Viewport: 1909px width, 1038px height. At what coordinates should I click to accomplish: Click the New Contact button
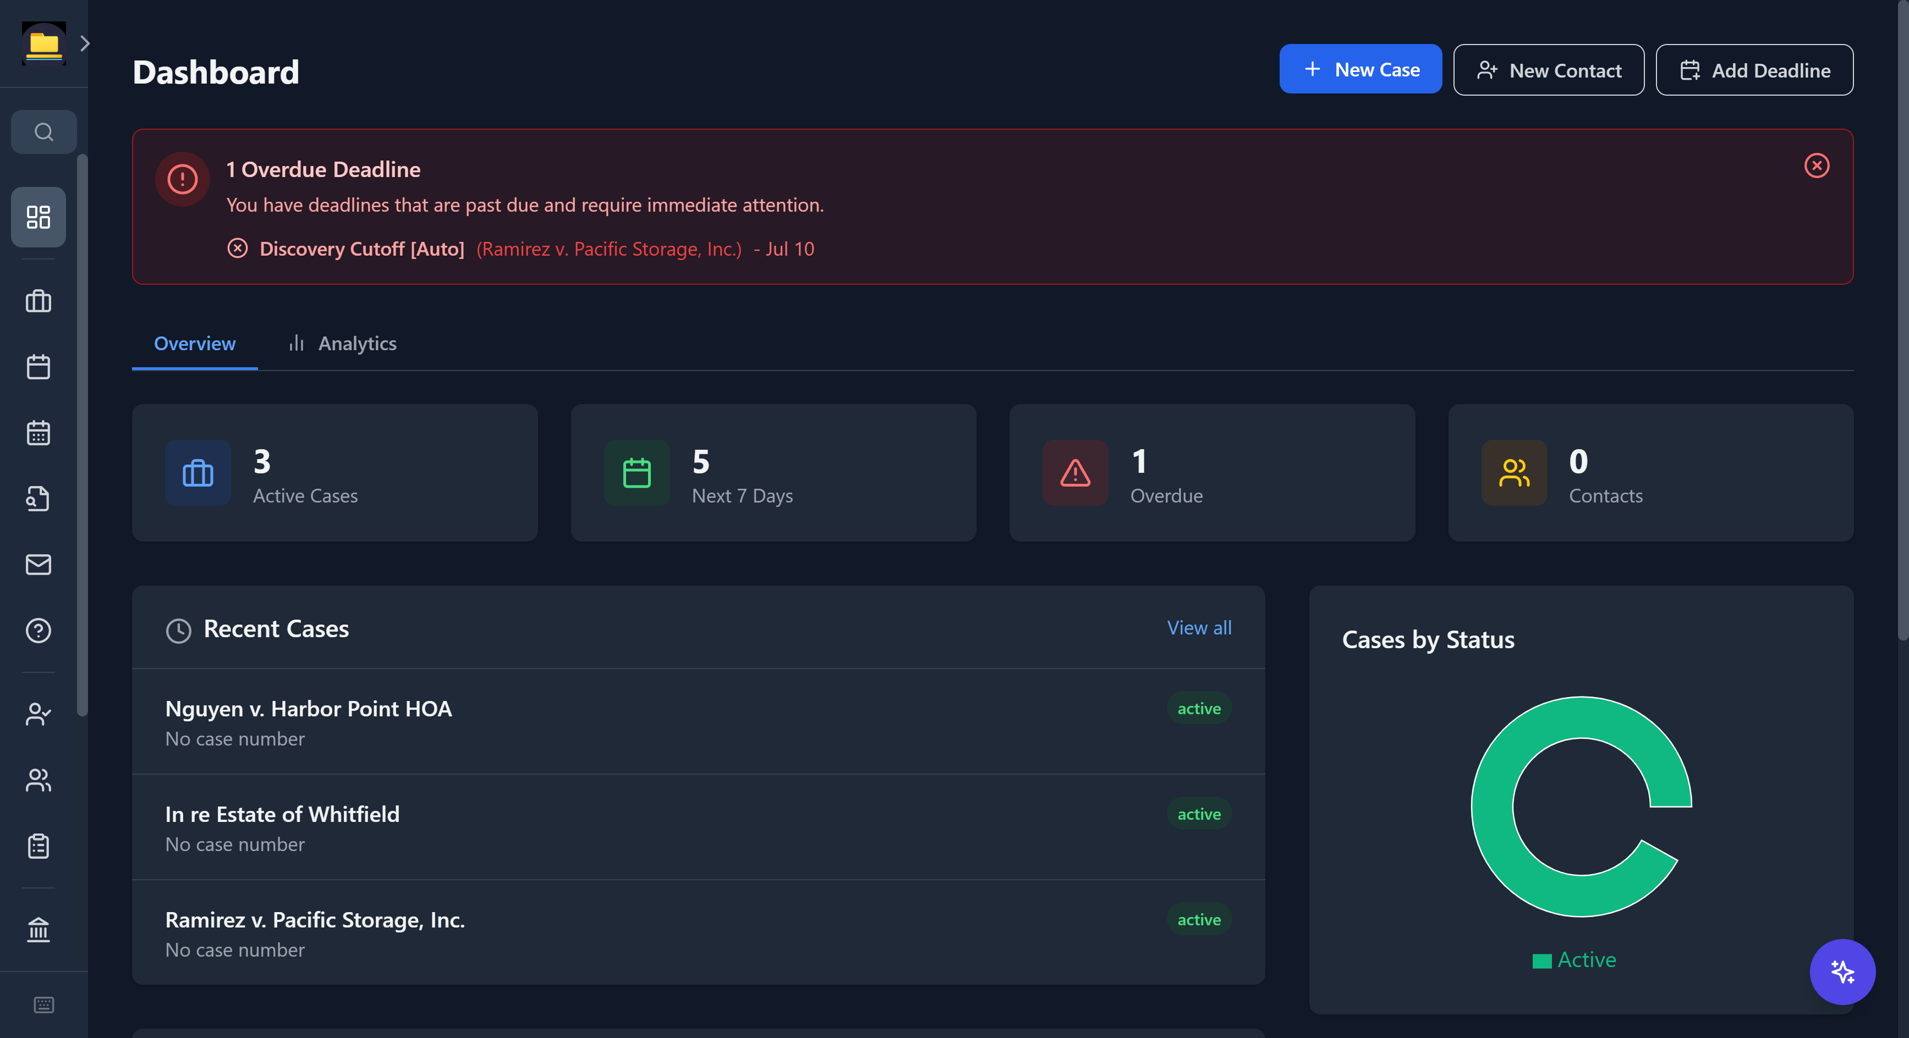click(1548, 70)
